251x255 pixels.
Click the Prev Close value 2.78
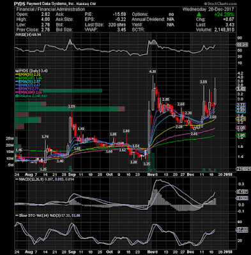(x=46, y=30)
